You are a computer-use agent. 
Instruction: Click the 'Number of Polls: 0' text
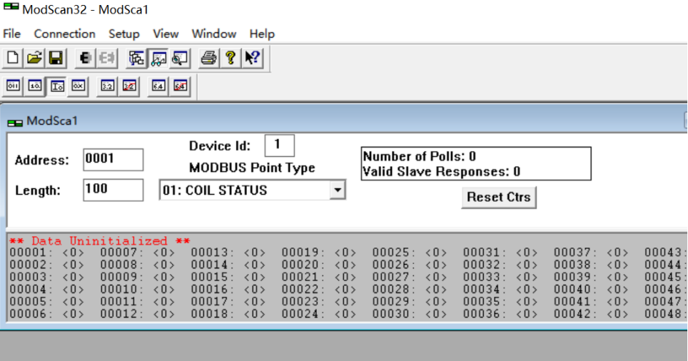(x=420, y=156)
